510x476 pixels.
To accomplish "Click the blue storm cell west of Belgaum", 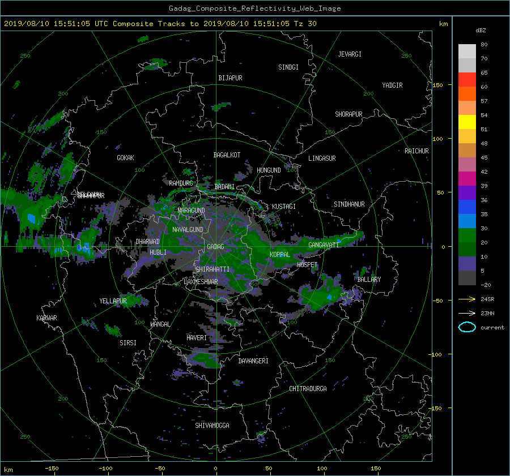I will click(32, 218).
